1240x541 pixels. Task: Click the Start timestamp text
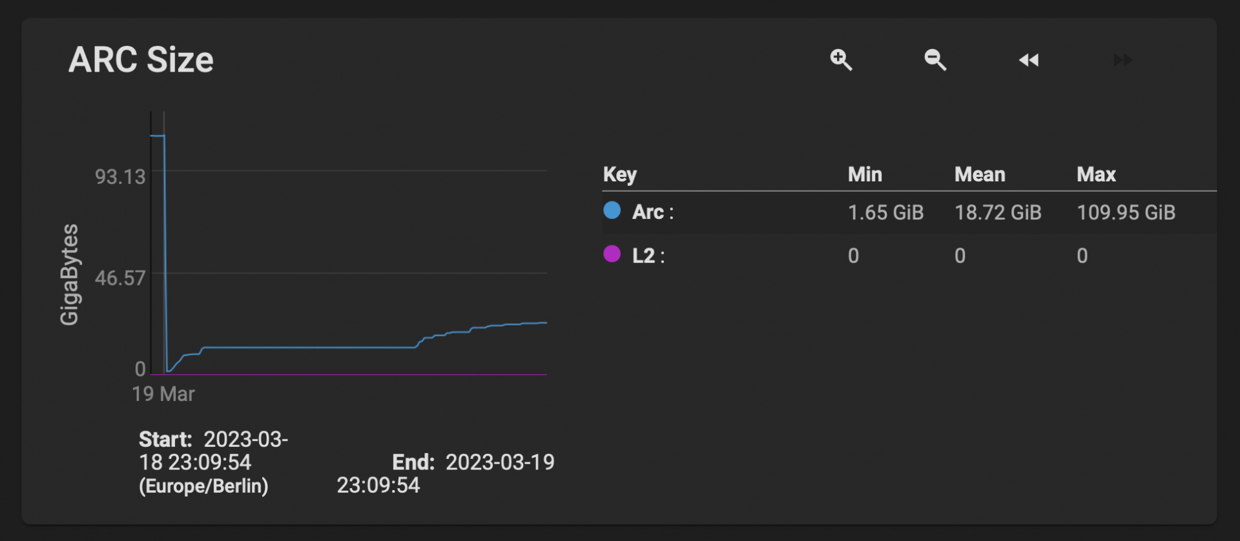(213, 462)
